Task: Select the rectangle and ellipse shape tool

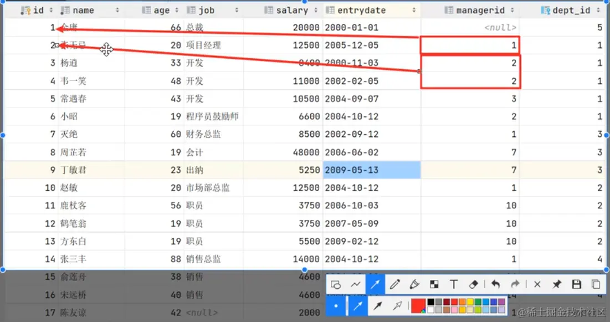Action: (336, 285)
